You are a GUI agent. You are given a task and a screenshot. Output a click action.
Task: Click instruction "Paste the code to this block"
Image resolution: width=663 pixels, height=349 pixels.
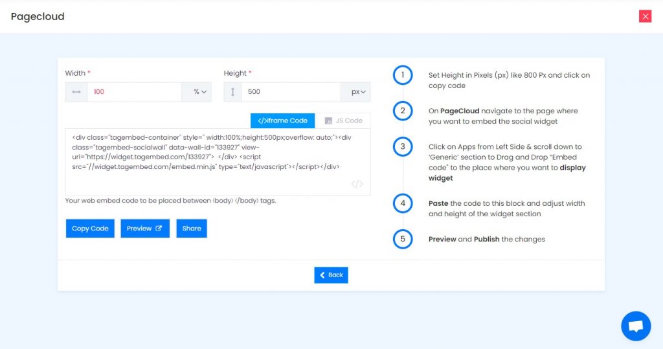506,208
